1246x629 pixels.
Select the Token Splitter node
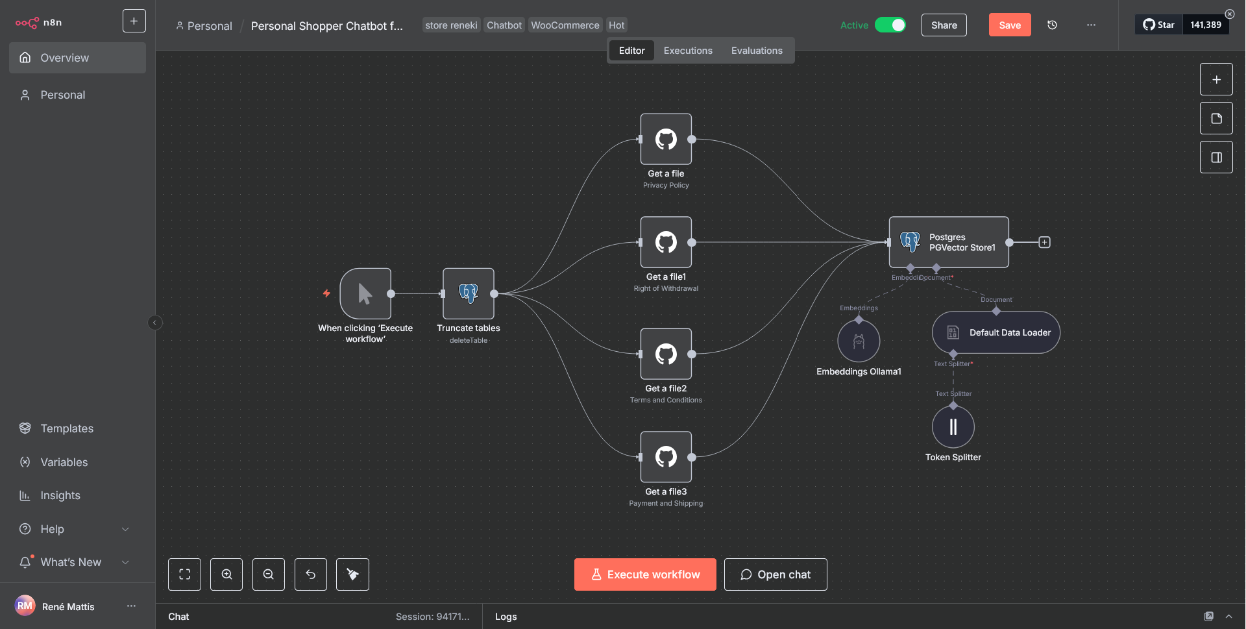pos(953,427)
